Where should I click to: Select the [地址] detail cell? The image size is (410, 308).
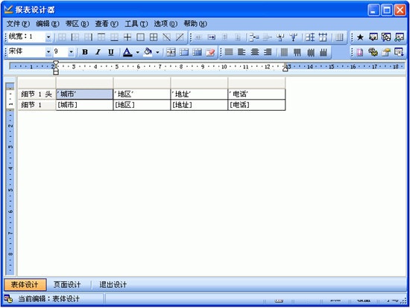pyautogui.click(x=199, y=105)
